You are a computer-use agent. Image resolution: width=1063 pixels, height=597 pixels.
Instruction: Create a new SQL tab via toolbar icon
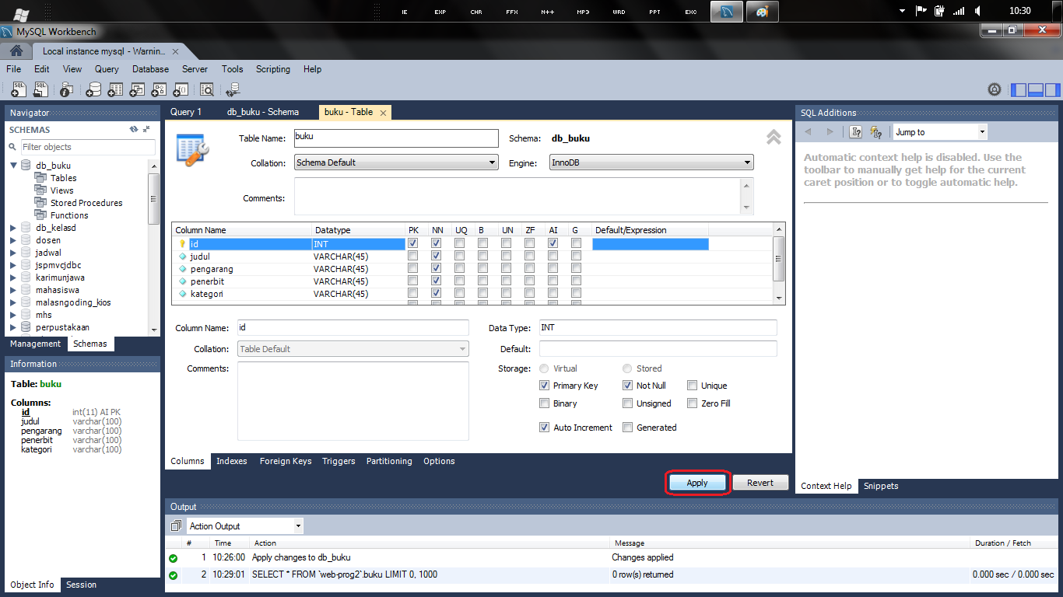point(18,89)
